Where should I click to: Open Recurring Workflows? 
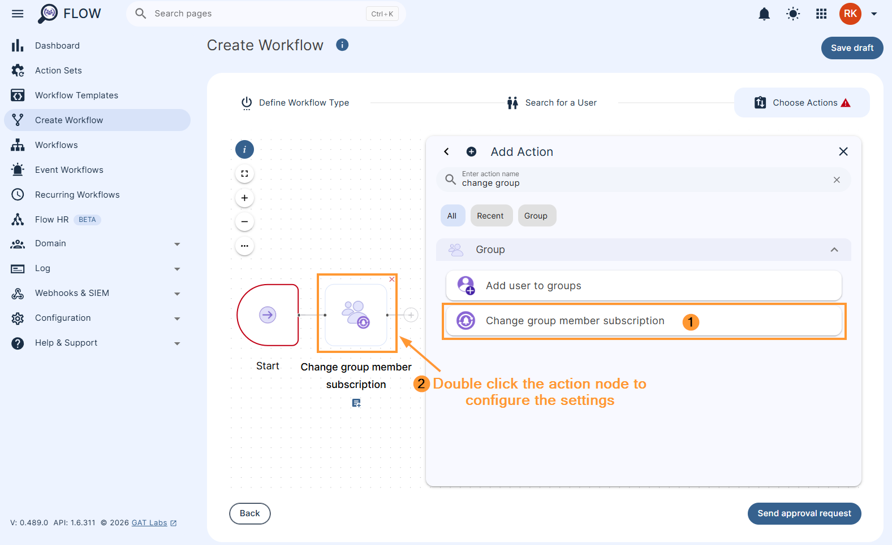coord(97,195)
